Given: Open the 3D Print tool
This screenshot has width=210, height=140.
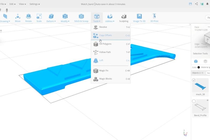Looking at the screenshot, I should (x=154, y=18).
